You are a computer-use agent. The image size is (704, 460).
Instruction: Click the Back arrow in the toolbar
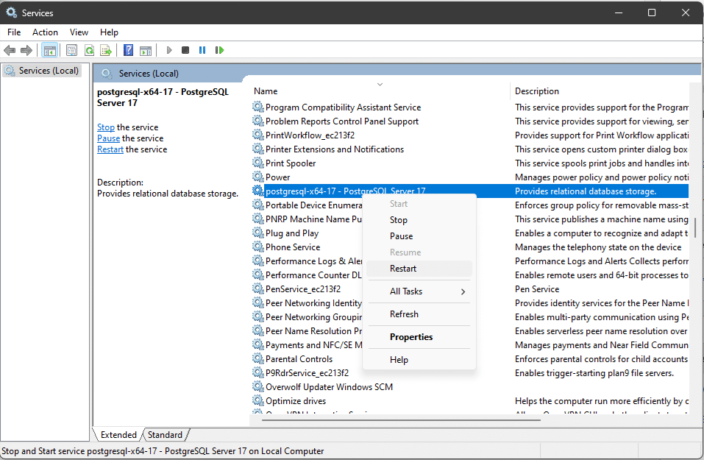[10, 50]
